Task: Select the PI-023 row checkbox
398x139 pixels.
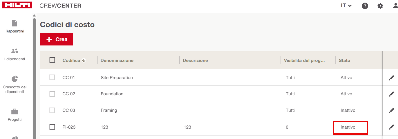Action: 52,127
